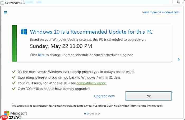The height and width of the screenshot is (120, 185).
Task: Jump to the fourth page dot
Action: (x=93, y=114)
